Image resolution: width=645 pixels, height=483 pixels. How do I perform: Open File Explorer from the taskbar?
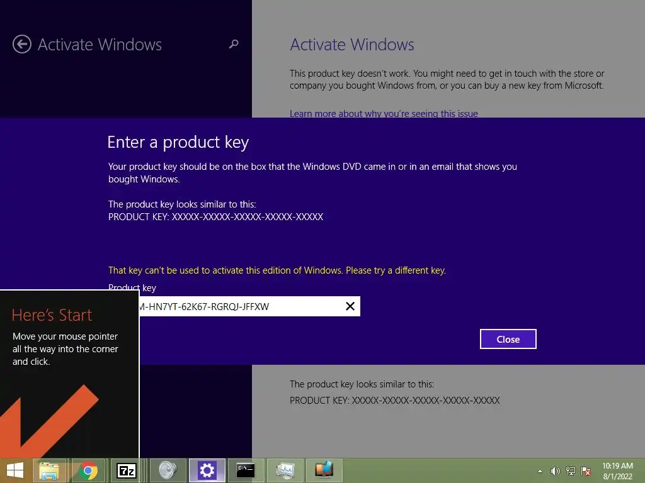coord(49,470)
